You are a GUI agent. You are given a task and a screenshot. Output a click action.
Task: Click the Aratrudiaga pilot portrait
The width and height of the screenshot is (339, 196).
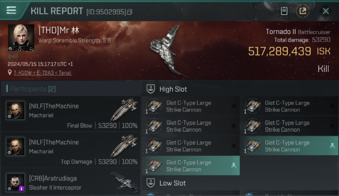point(16,182)
